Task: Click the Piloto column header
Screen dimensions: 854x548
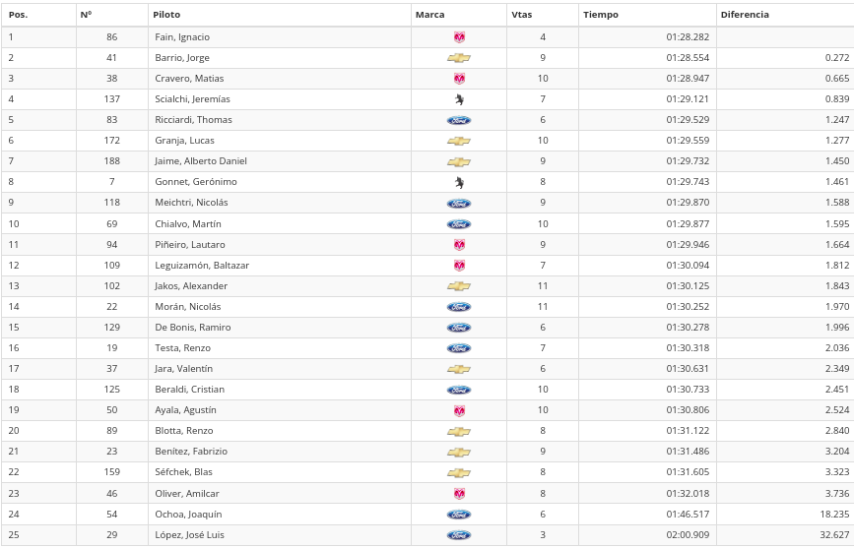Action: click(x=166, y=15)
